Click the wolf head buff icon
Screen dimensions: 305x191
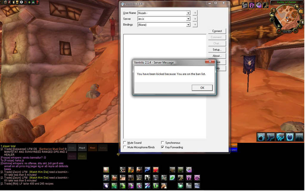pyautogui.click(x=245, y=5)
